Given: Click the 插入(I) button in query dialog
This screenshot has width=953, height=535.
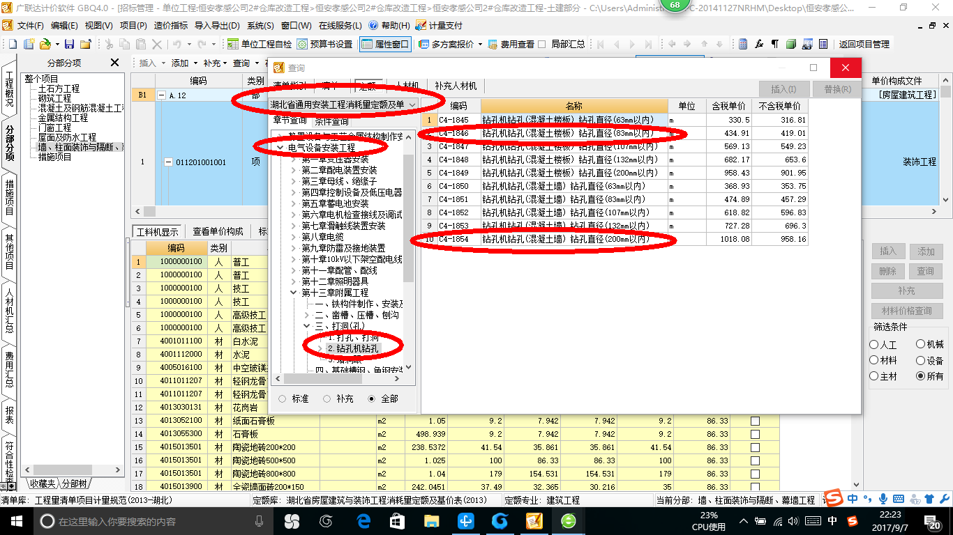Looking at the screenshot, I should click(x=783, y=89).
